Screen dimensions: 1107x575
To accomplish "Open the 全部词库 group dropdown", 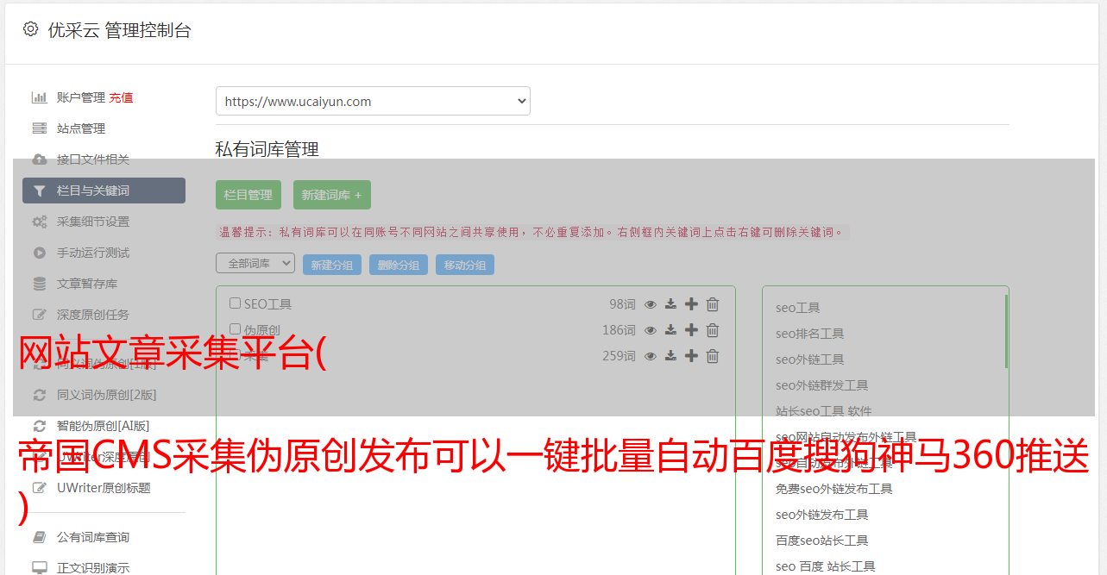I will pos(255,264).
